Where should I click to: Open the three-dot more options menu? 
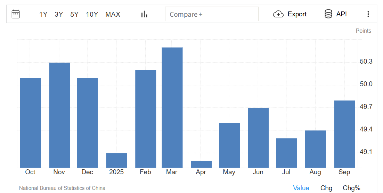click(x=368, y=14)
